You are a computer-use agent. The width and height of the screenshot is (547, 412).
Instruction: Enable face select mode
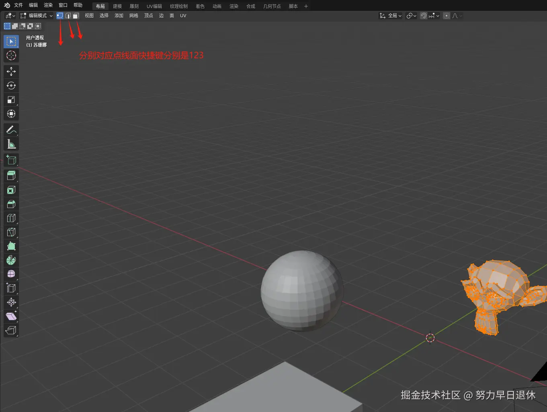pos(76,16)
